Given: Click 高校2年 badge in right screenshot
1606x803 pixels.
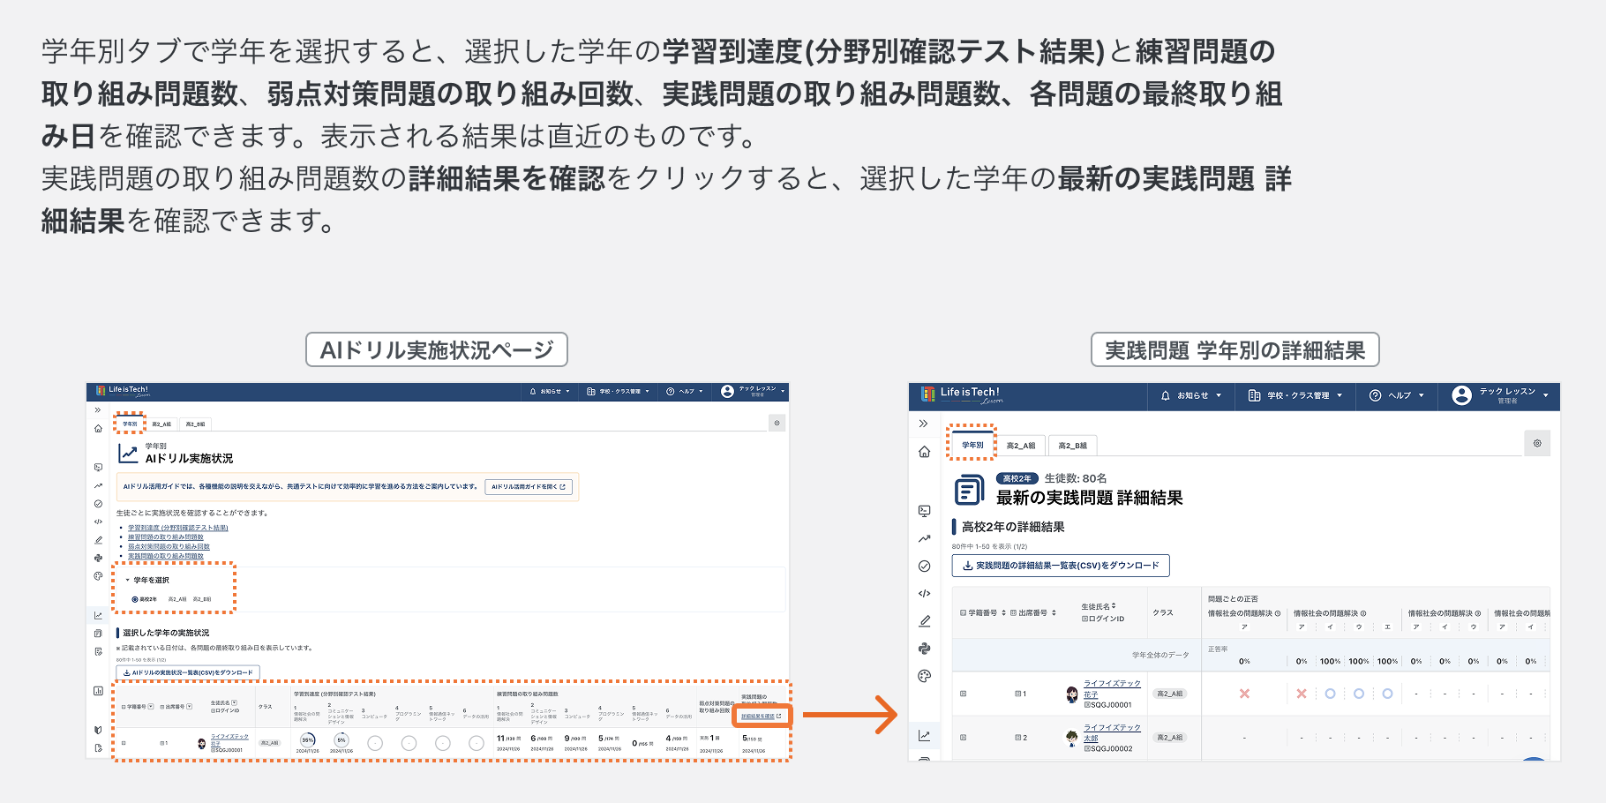Looking at the screenshot, I should [1017, 478].
